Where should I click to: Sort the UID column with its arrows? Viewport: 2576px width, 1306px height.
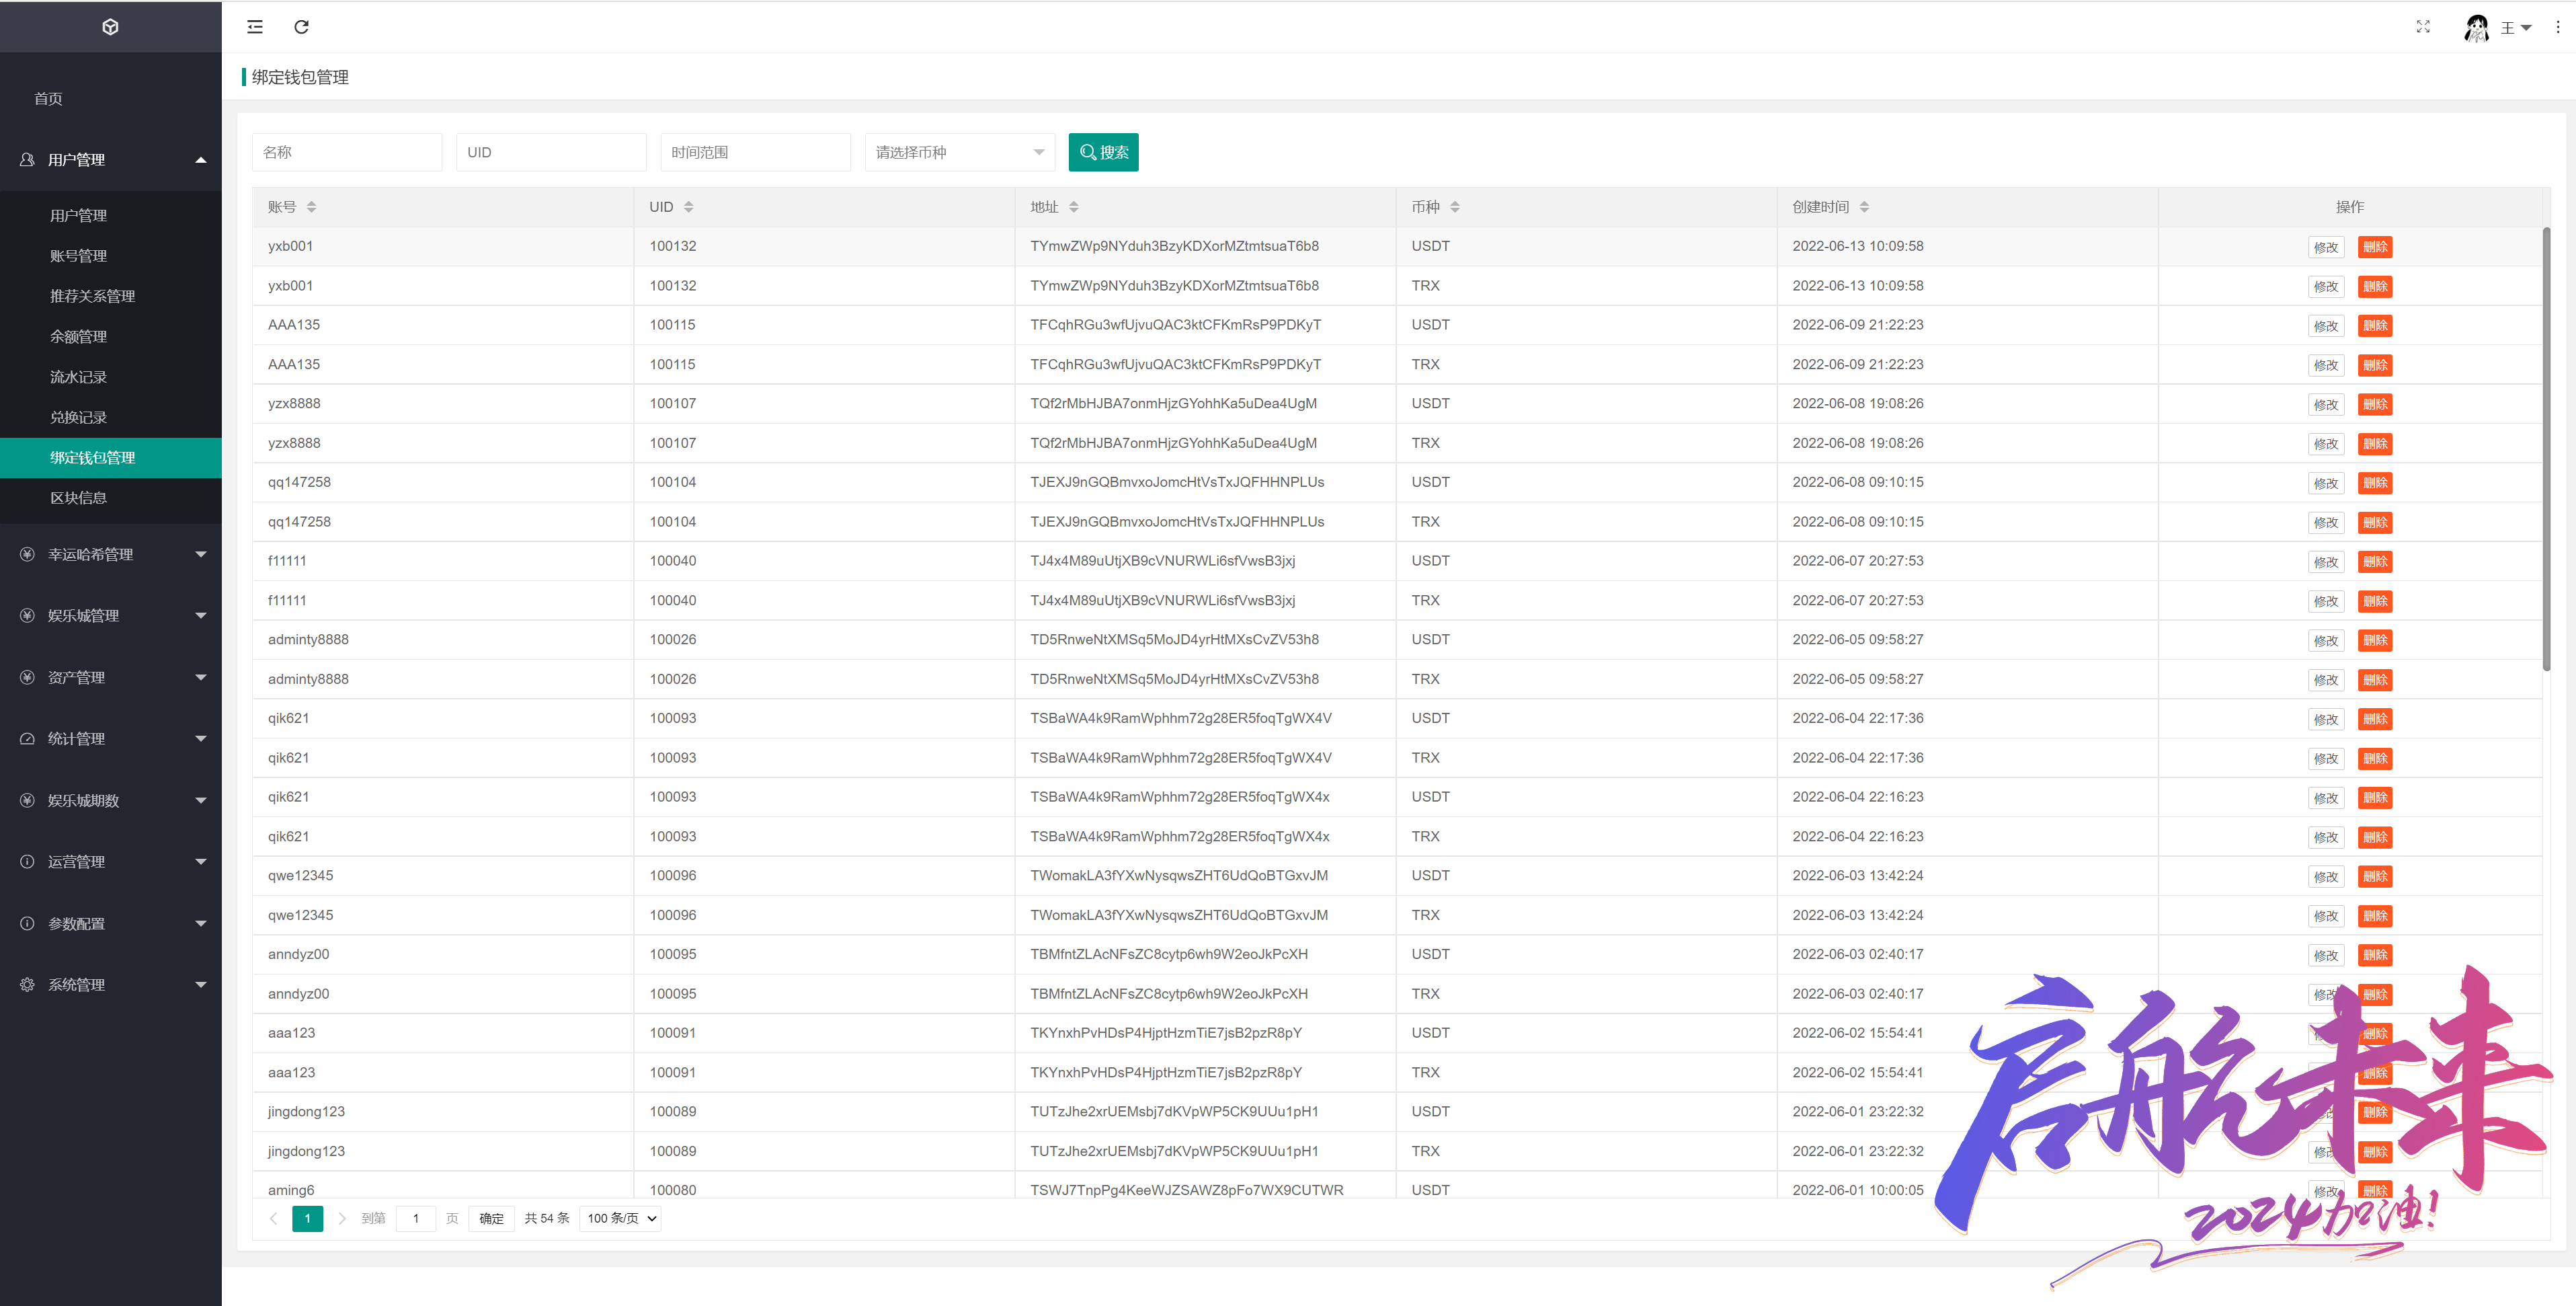coord(689,207)
